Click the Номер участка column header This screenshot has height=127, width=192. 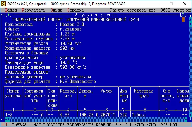click(13, 94)
